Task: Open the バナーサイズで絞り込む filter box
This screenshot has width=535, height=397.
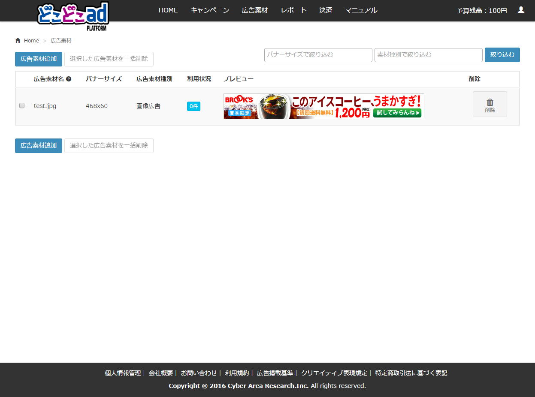Action: click(318, 55)
